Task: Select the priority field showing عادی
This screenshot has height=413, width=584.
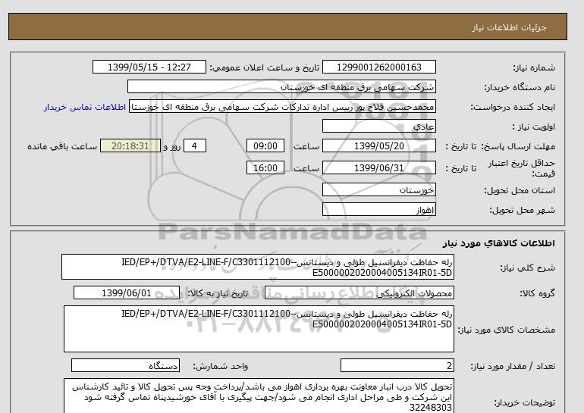Action: click(x=378, y=126)
